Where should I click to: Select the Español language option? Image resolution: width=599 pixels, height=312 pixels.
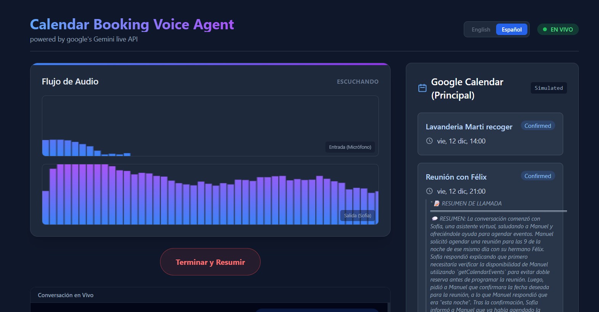(511, 29)
